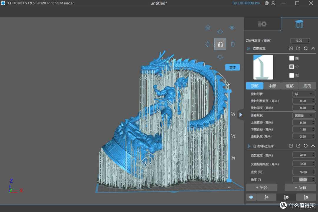Click the layer slider bottom handle
Image resolution: width=318 pixels, height=212 pixels.
(229, 180)
